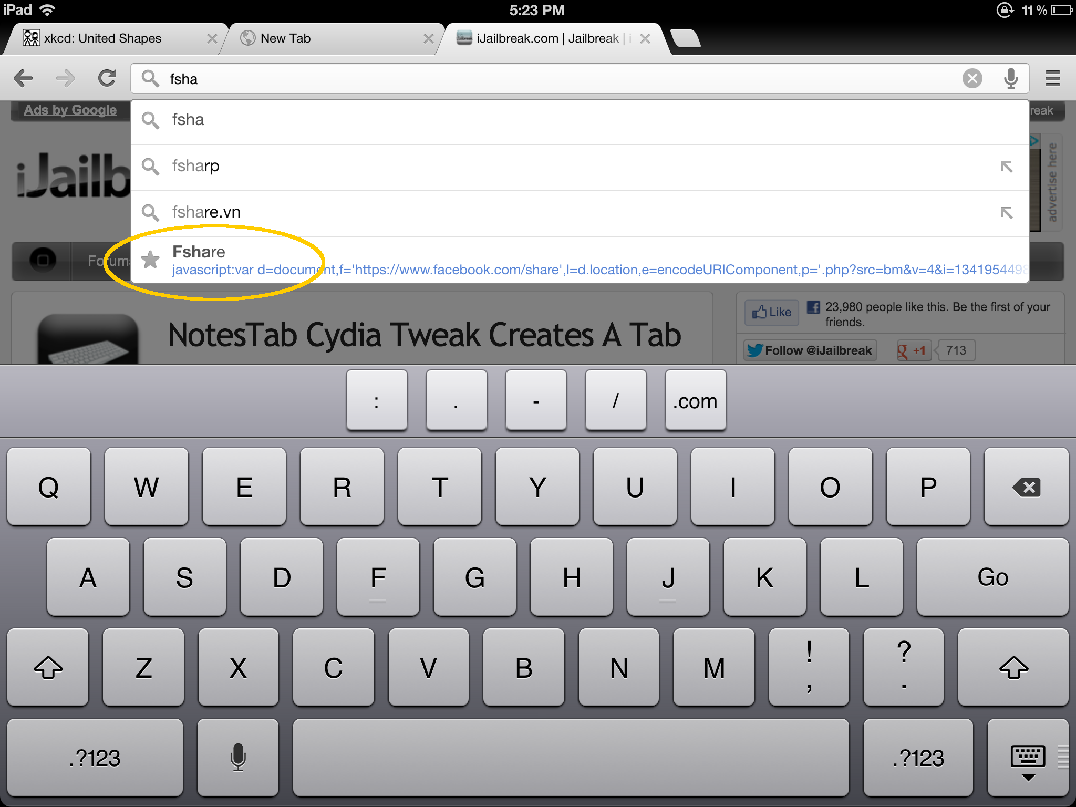The image size is (1076, 807).
Task: Clear the address bar text with X
Action: coord(972,79)
